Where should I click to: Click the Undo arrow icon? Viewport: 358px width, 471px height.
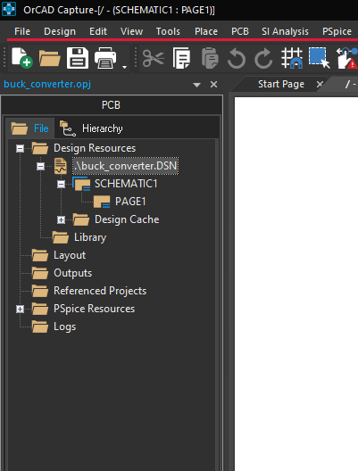[x=237, y=58]
